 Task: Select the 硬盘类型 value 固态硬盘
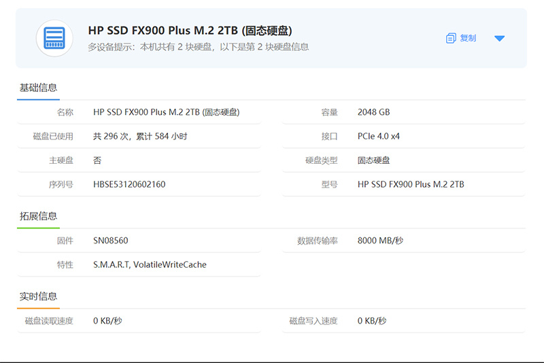373,160
